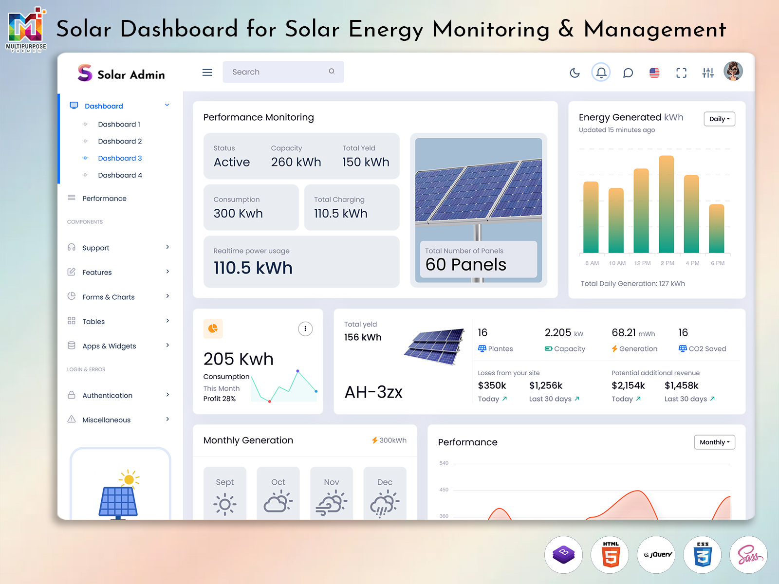Click the search magnifier icon
The image size is (779, 584).
pyautogui.click(x=332, y=72)
